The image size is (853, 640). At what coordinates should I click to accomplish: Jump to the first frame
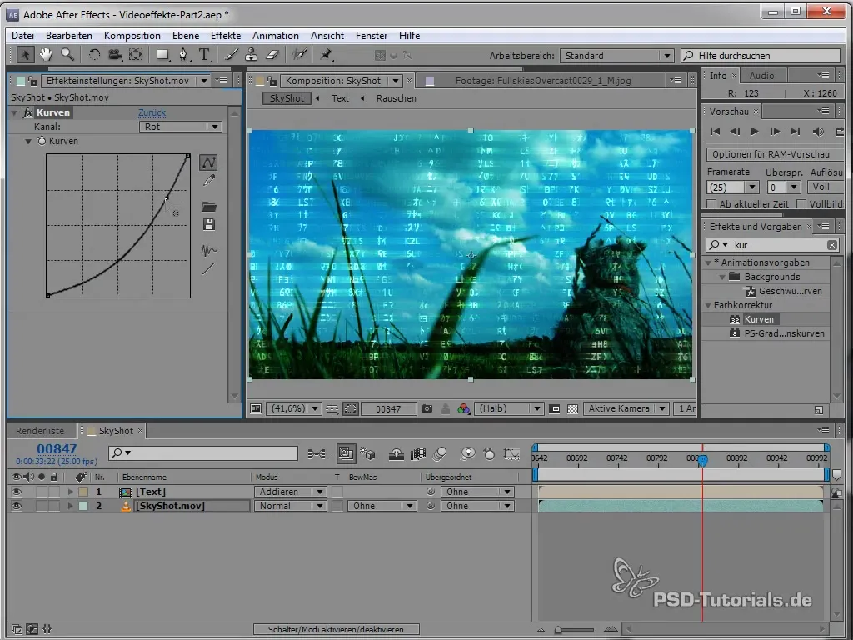coord(716,131)
